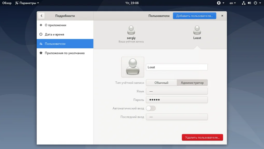Open the Язык dropdown
Screen dimensions: 264x149
[x=177, y=91]
